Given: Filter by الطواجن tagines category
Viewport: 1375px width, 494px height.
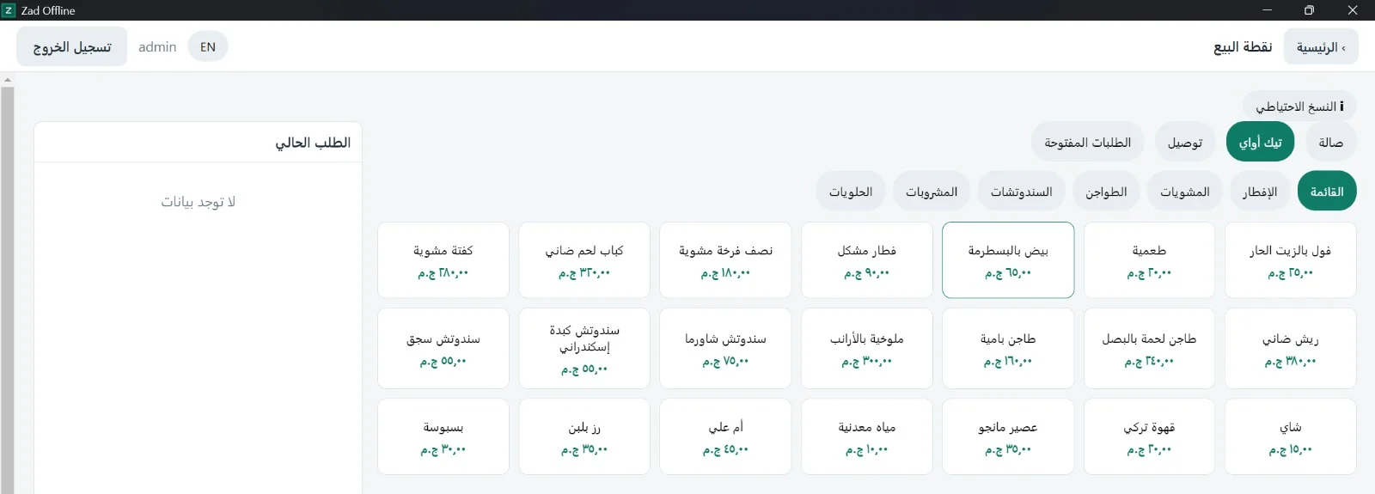Looking at the screenshot, I should point(1106,191).
